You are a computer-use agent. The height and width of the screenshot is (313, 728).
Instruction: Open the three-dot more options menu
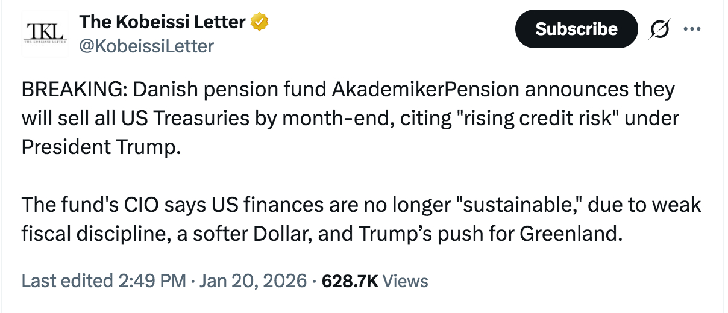click(x=691, y=29)
